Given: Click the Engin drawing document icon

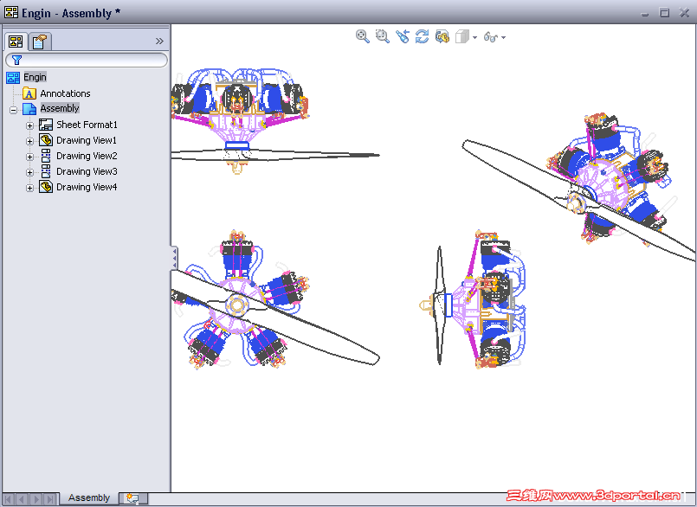Looking at the screenshot, I should 13,78.
